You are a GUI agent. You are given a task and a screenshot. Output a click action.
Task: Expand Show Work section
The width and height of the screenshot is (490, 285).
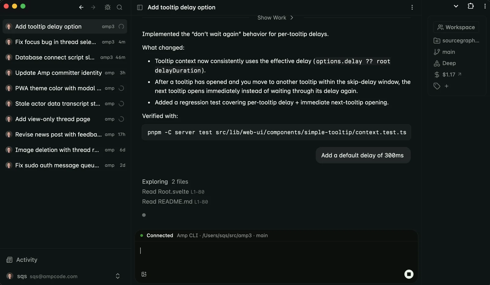[275, 18]
